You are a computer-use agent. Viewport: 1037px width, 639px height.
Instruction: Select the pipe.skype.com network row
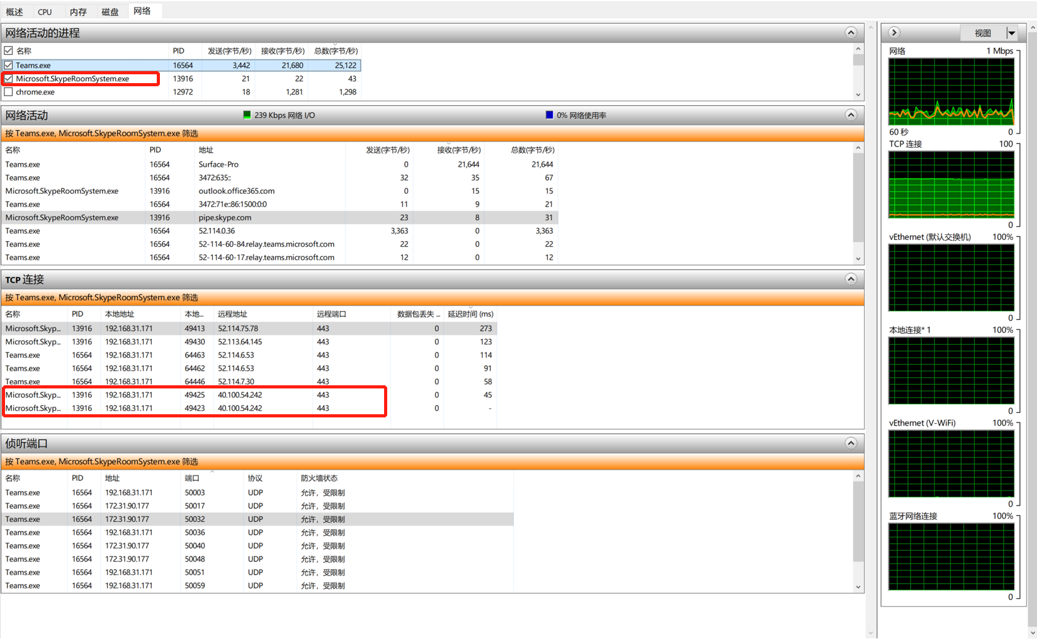[x=280, y=217]
